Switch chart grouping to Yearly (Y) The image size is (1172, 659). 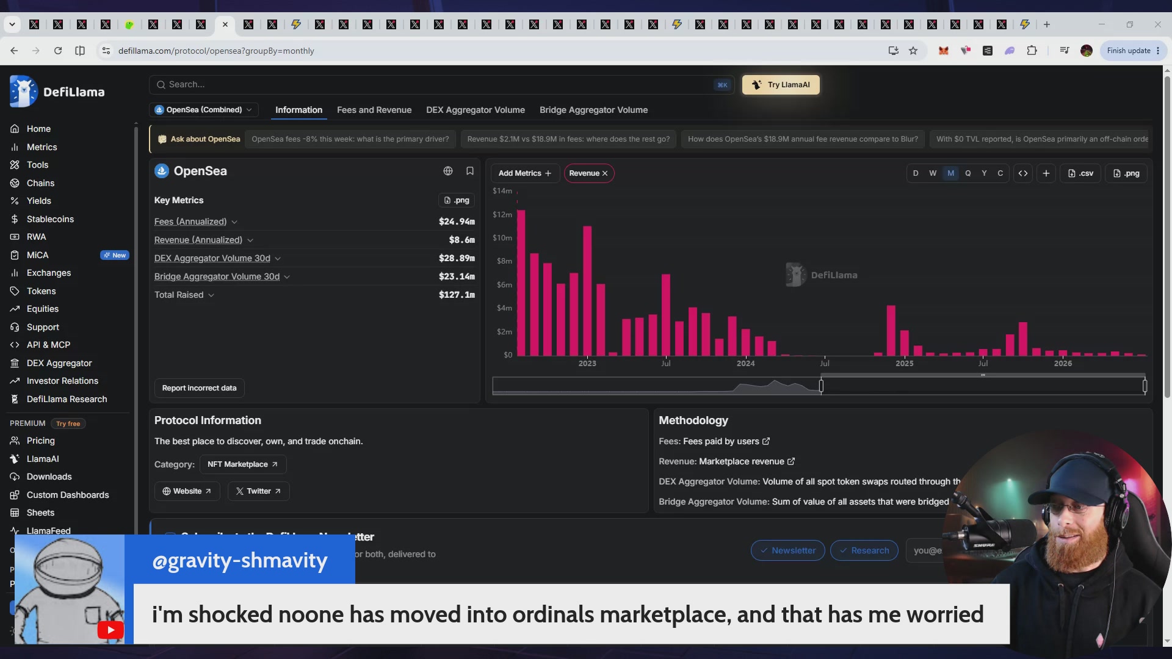point(984,173)
